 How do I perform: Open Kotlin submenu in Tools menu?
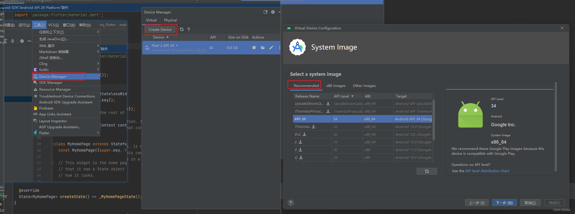(66, 70)
